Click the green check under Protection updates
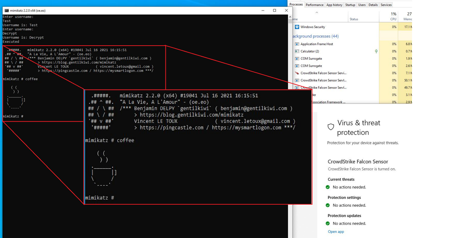The image size is (468, 238). [x=328, y=223]
